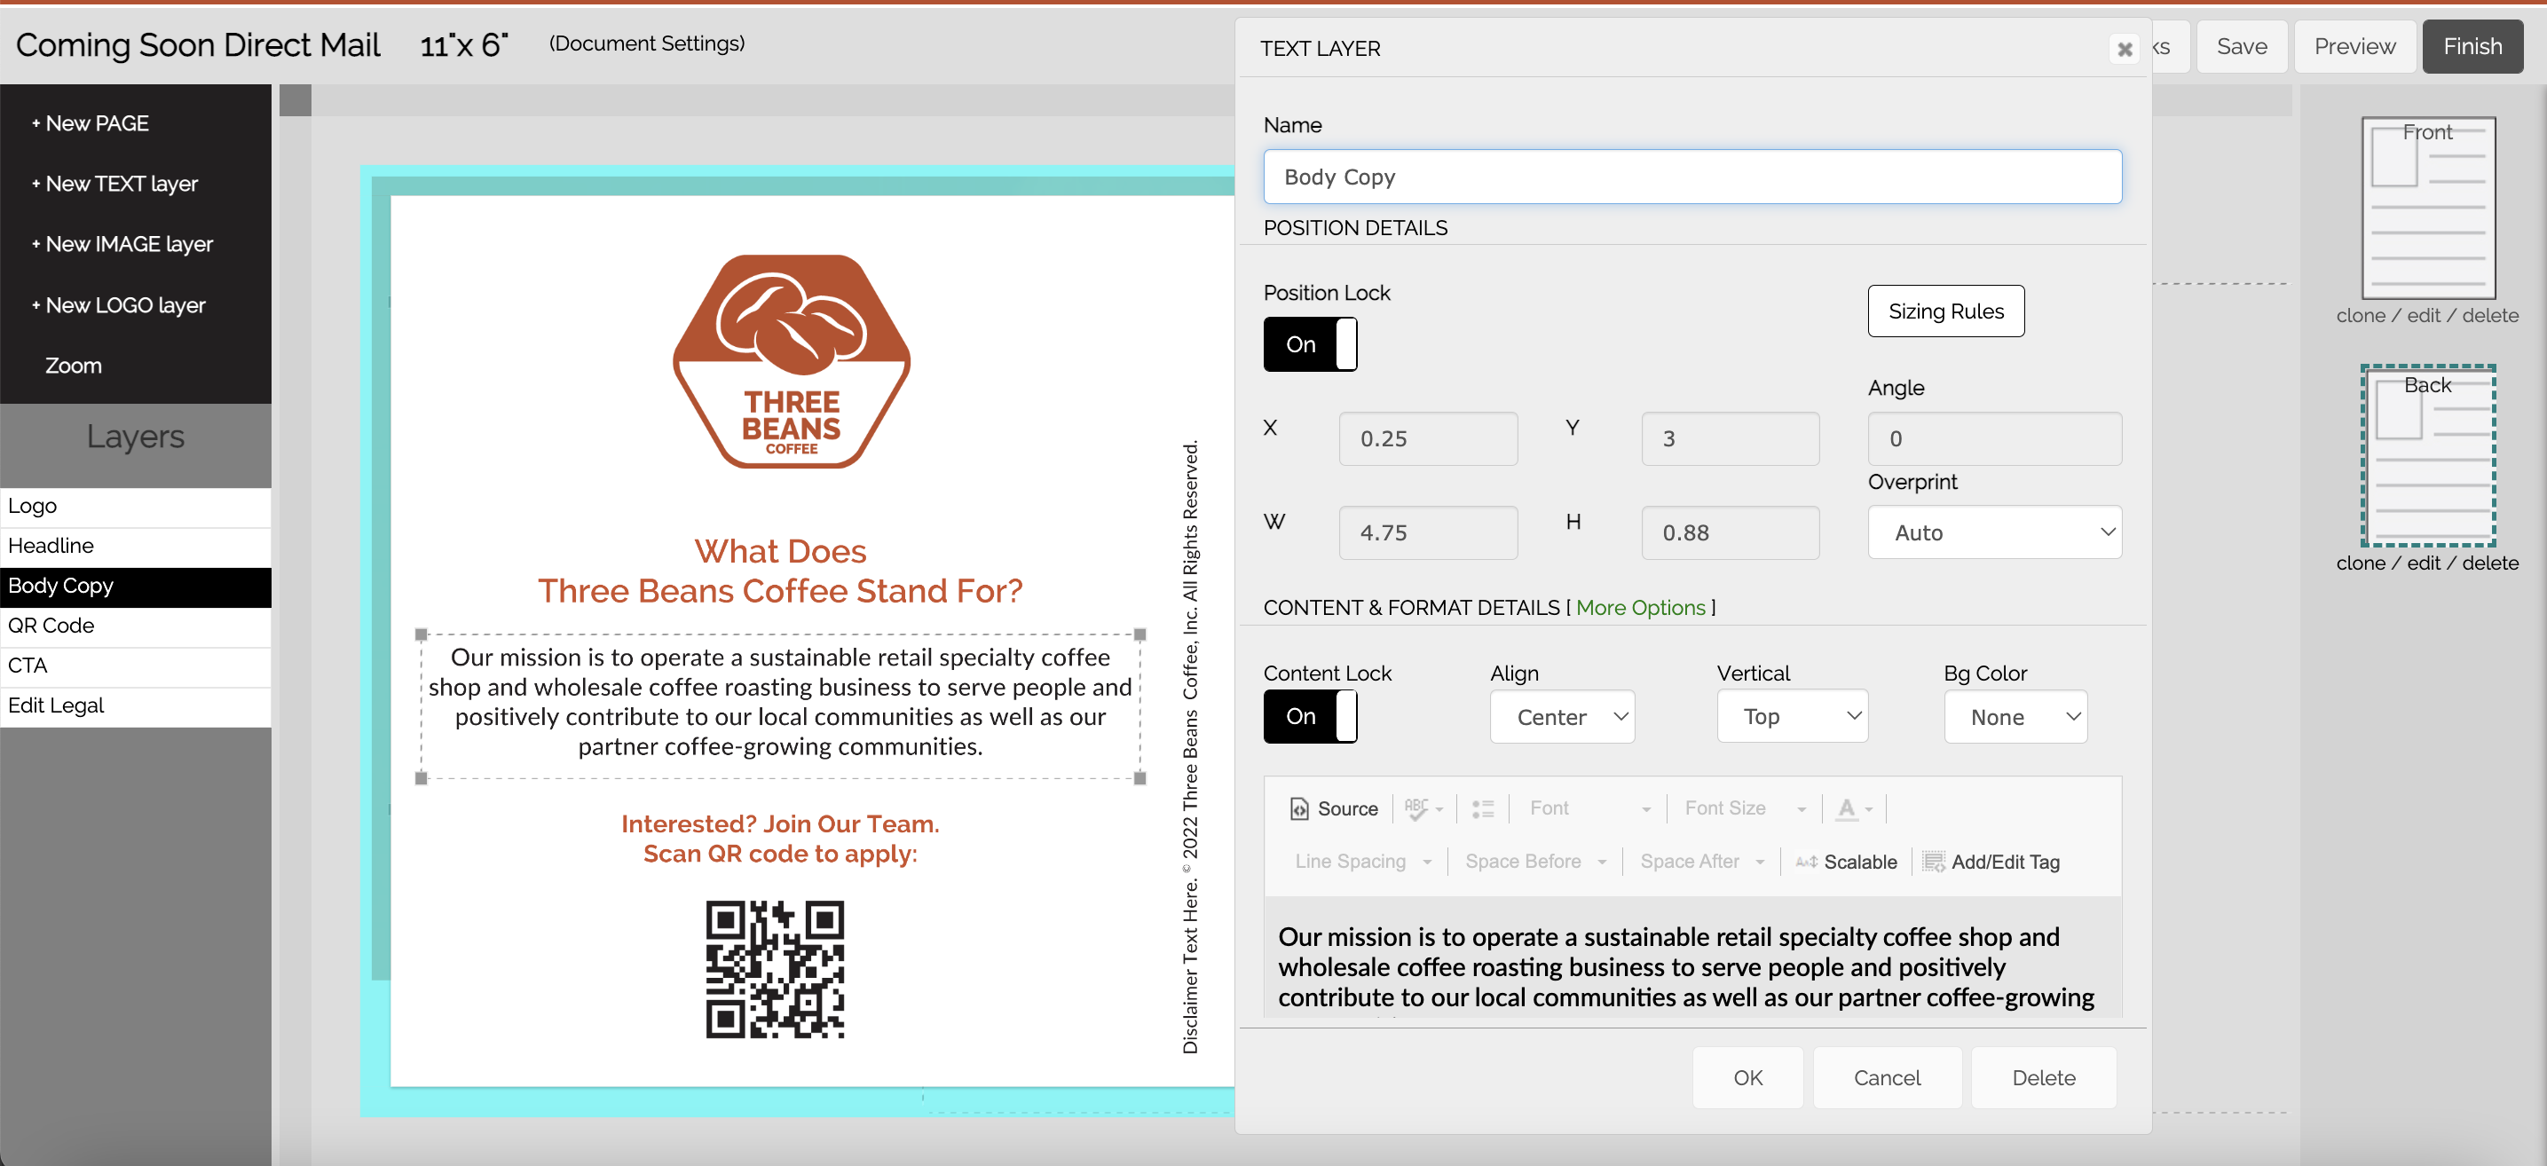This screenshot has height=1166, width=2547.
Task: Click the layer Name input field
Action: click(1691, 176)
